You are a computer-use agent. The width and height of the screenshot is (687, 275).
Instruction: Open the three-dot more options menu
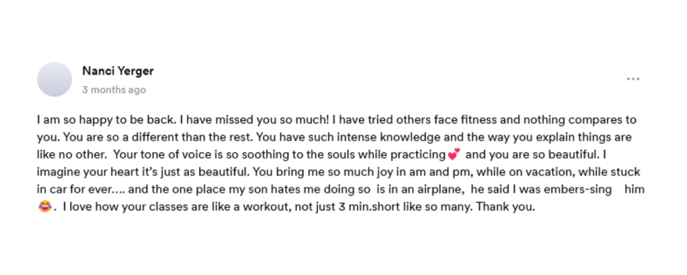[633, 79]
